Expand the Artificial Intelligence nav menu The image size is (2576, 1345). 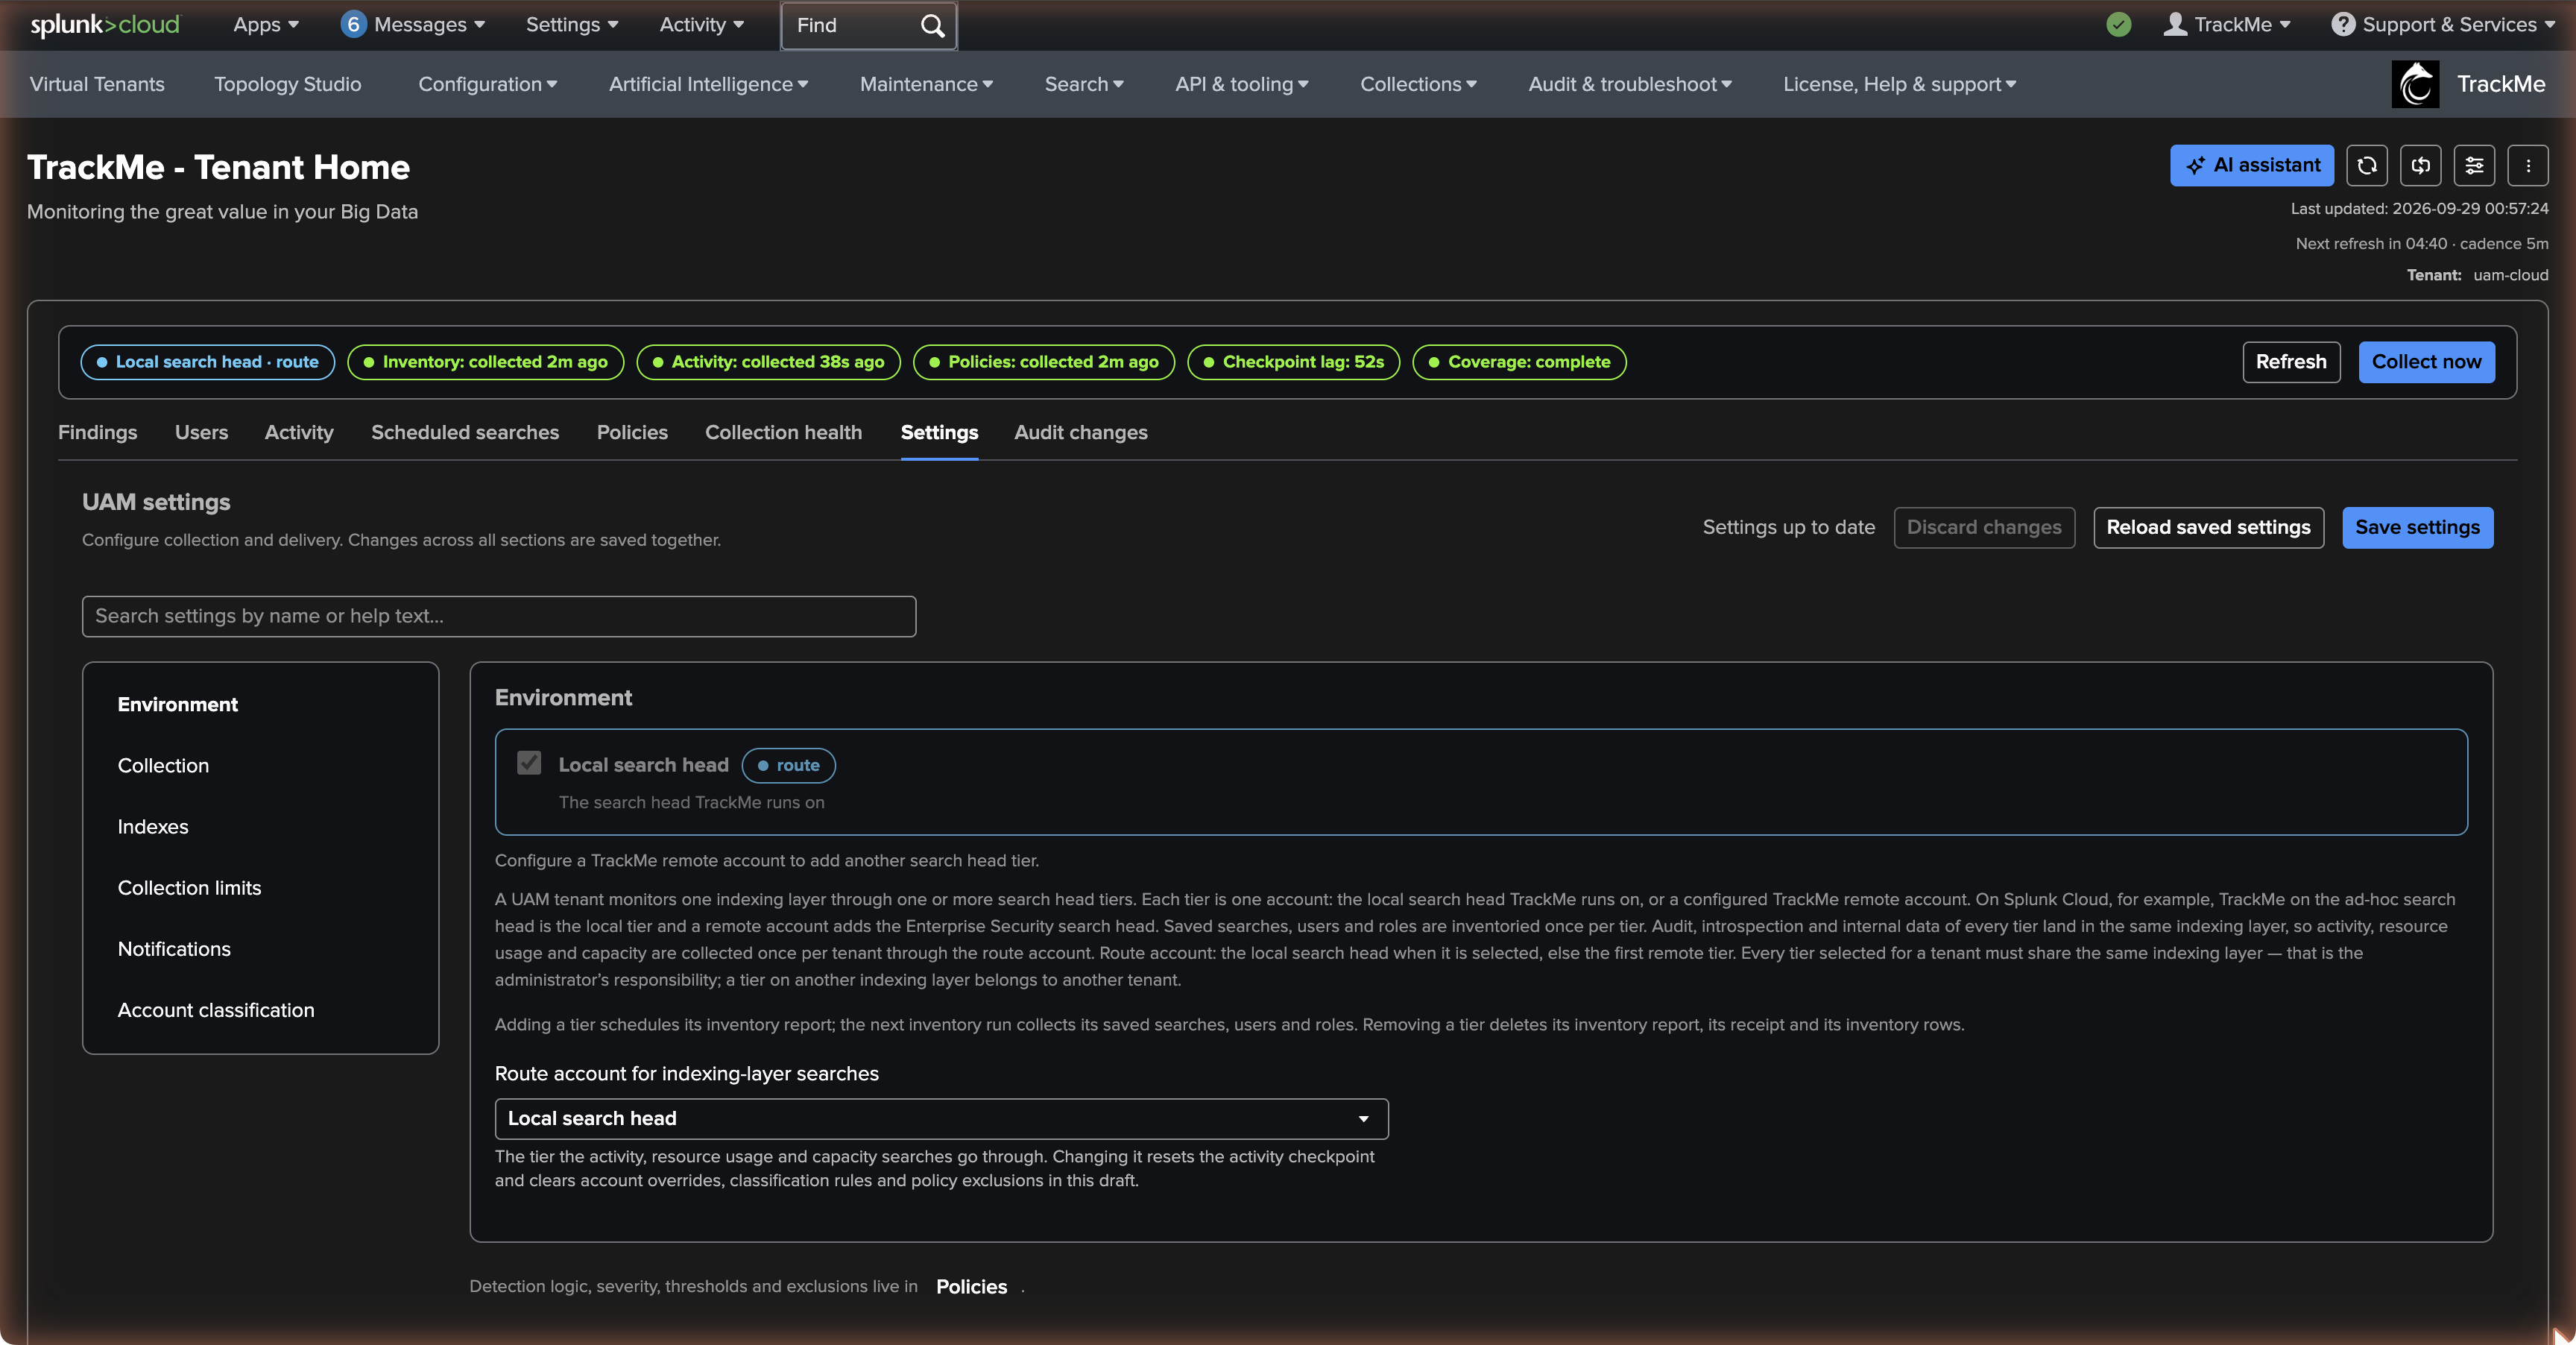(x=708, y=84)
